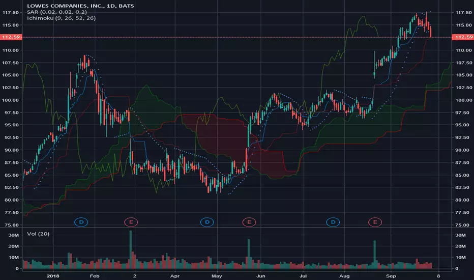Click the 75.00 label on left price axis

[x=11, y=225]
